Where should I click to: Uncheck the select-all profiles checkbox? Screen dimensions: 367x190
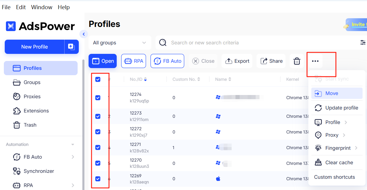pos(98,79)
